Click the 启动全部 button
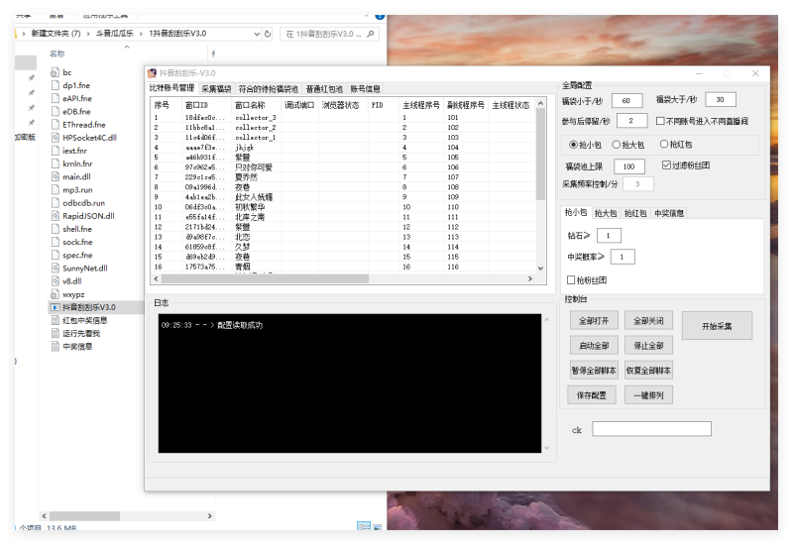 (x=594, y=346)
